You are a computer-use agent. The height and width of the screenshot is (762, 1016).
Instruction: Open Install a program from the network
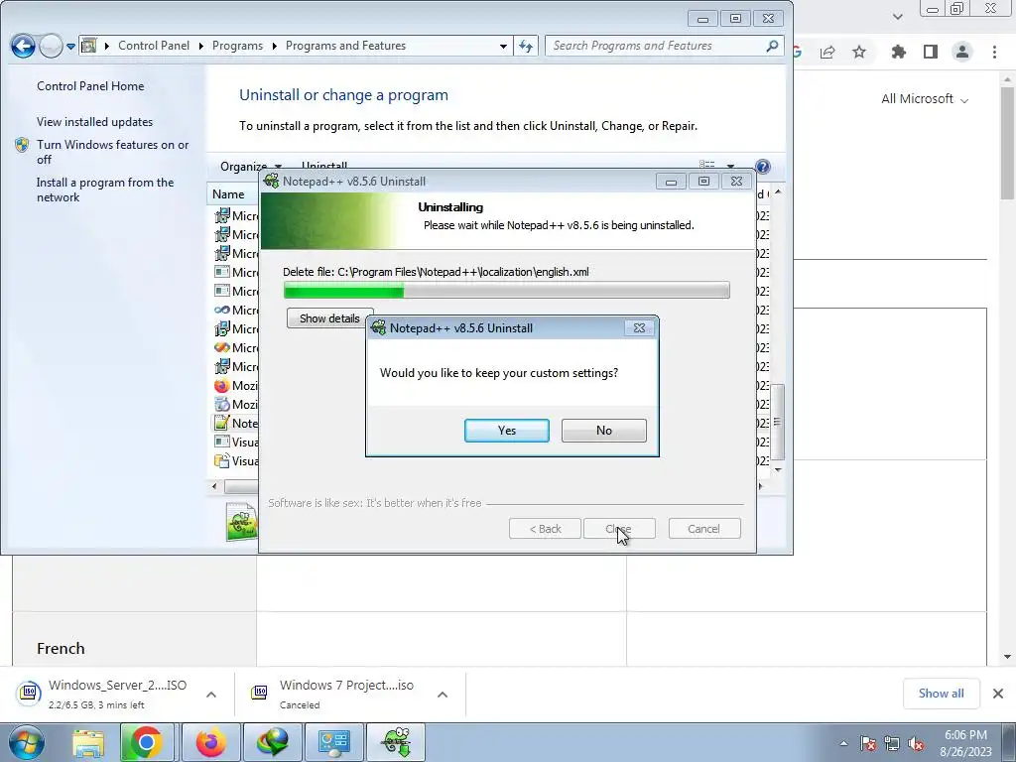[105, 190]
